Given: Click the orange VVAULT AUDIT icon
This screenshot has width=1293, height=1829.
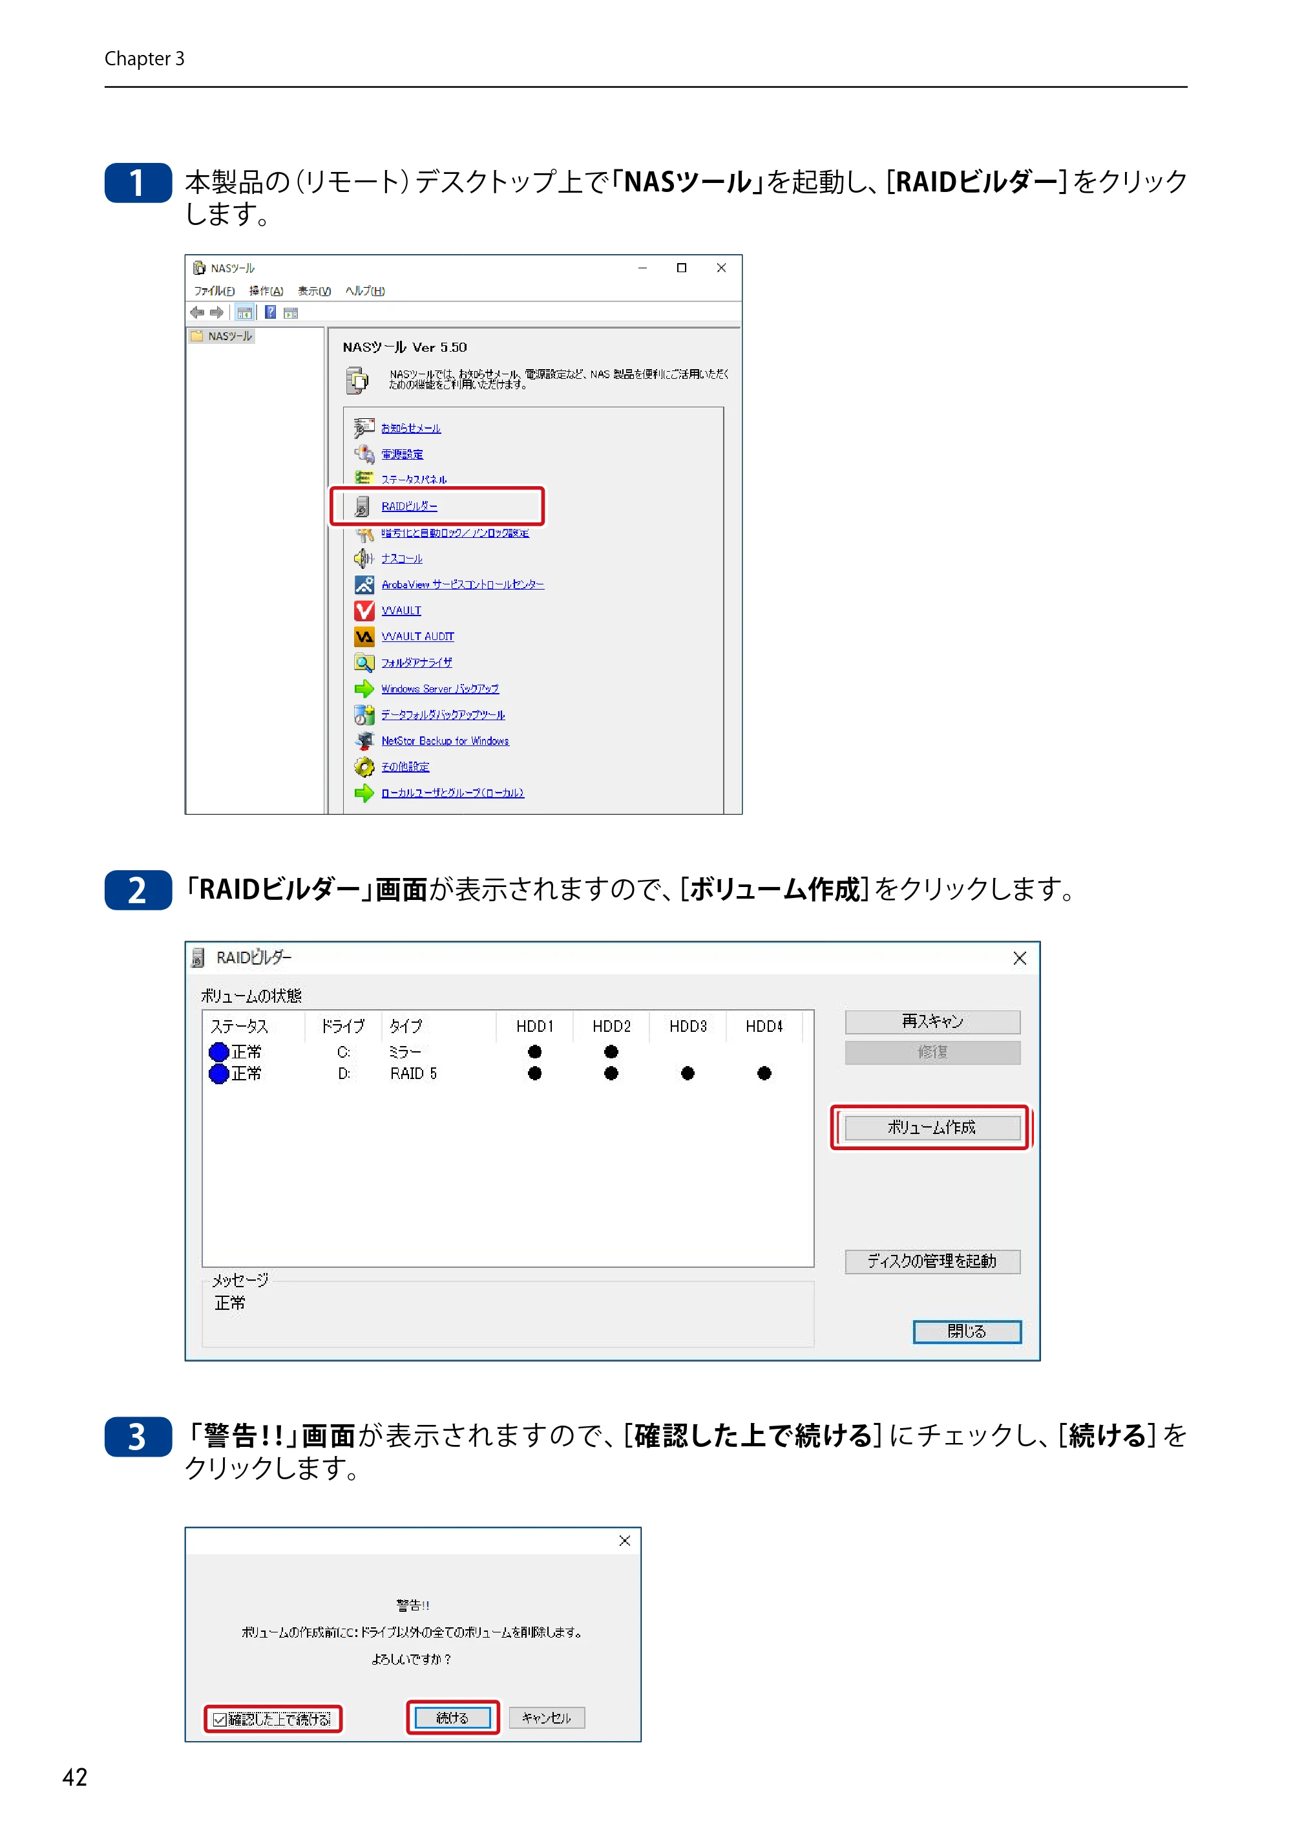Looking at the screenshot, I should coord(364,636).
